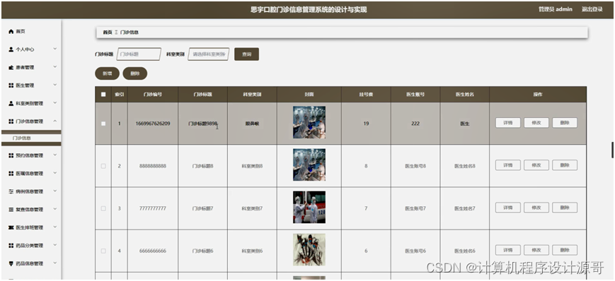Click the vertical scrollbar handle at right edge
This screenshot has width=615, height=281.
(612, 150)
